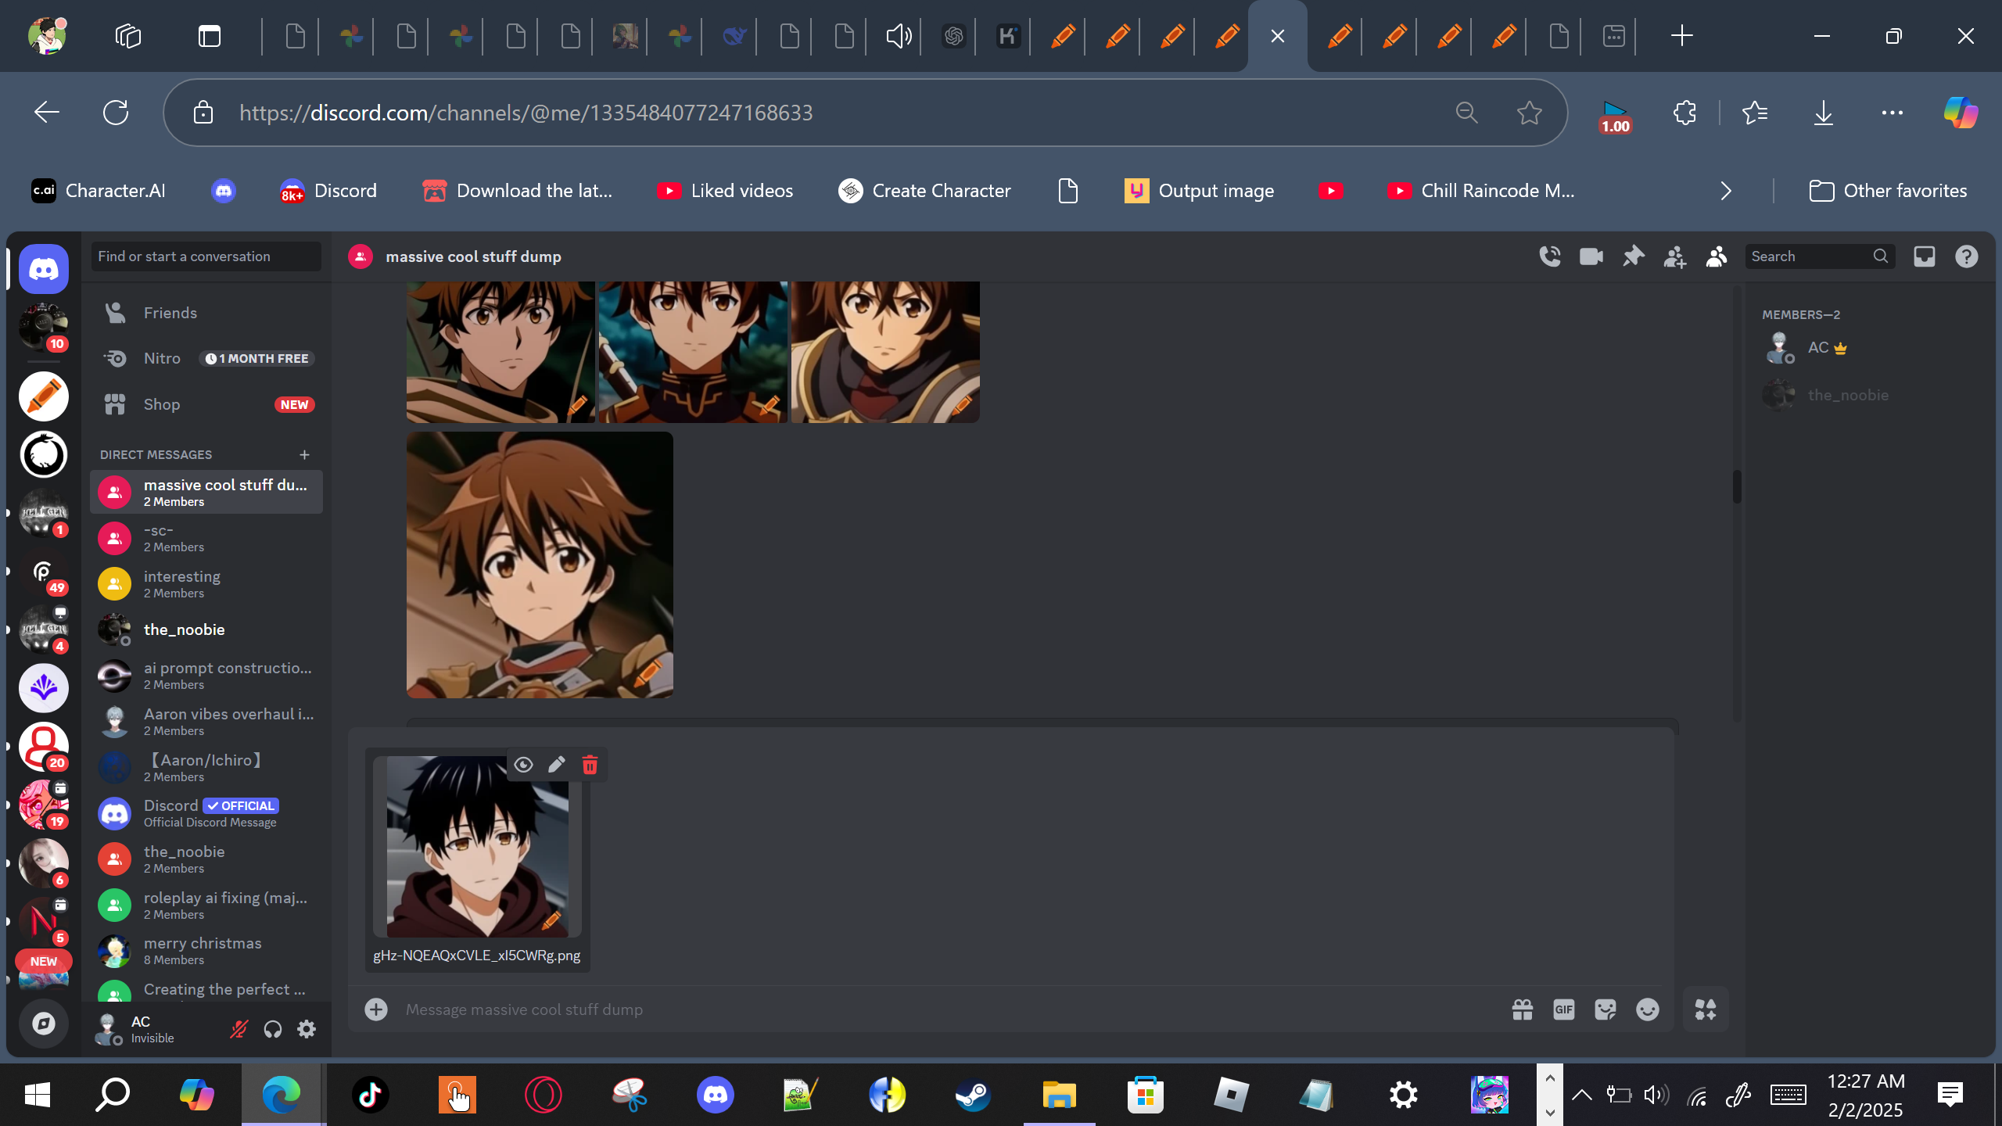
Task: Toggle spoiler on attachment with the eye icon
Action: tap(523, 765)
